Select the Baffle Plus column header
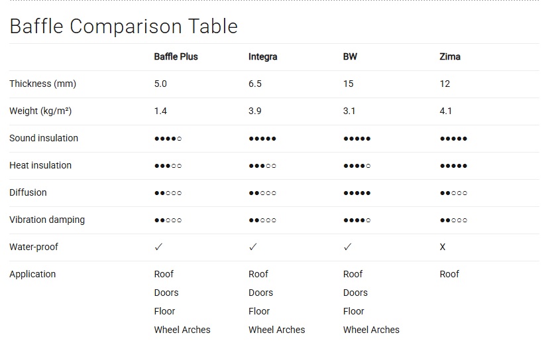Image resolution: width=548 pixels, height=341 pixels. (176, 56)
